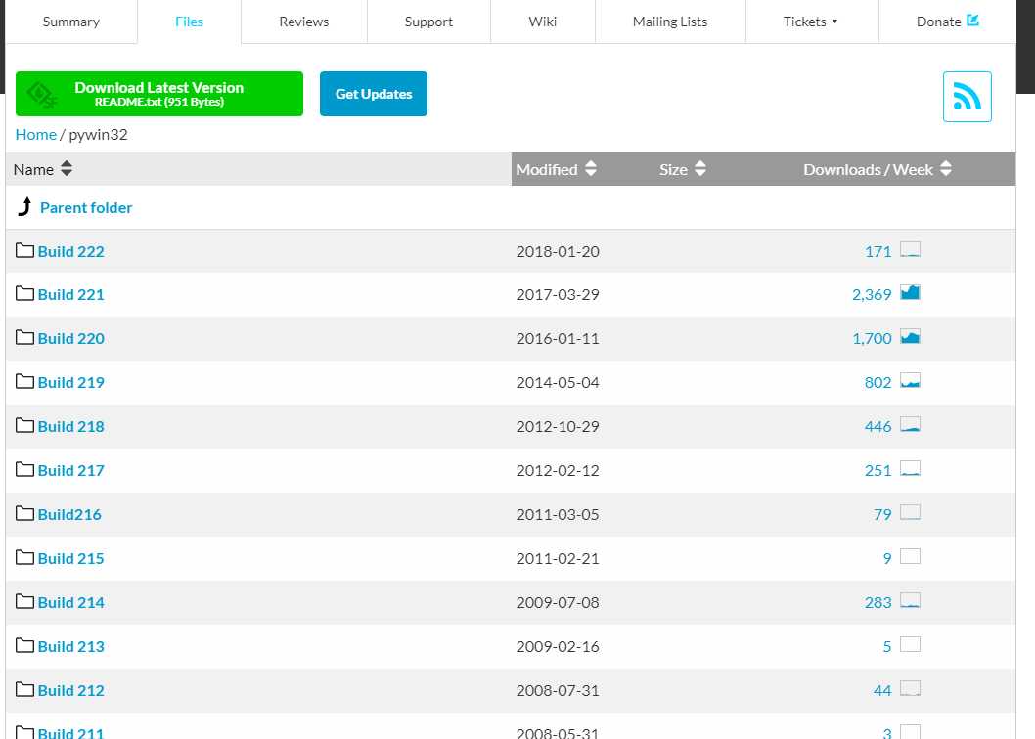Open the Build 222 folder link

click(x=71, y=251)
